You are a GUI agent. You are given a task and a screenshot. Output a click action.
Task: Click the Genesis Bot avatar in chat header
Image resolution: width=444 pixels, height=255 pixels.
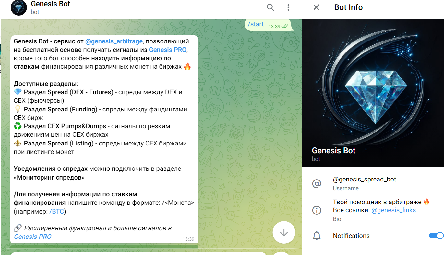click(19, 8)
